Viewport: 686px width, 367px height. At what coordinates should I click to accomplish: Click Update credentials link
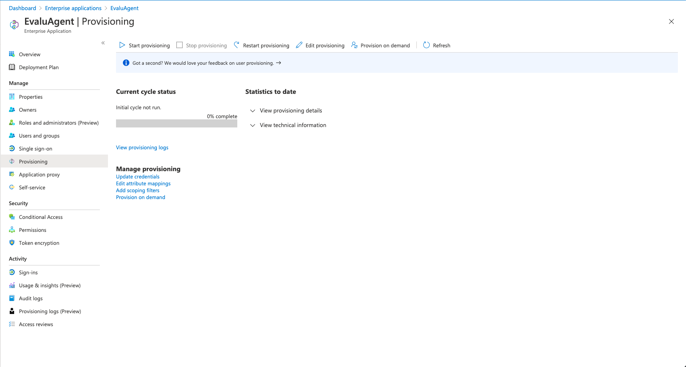[138, 176]
